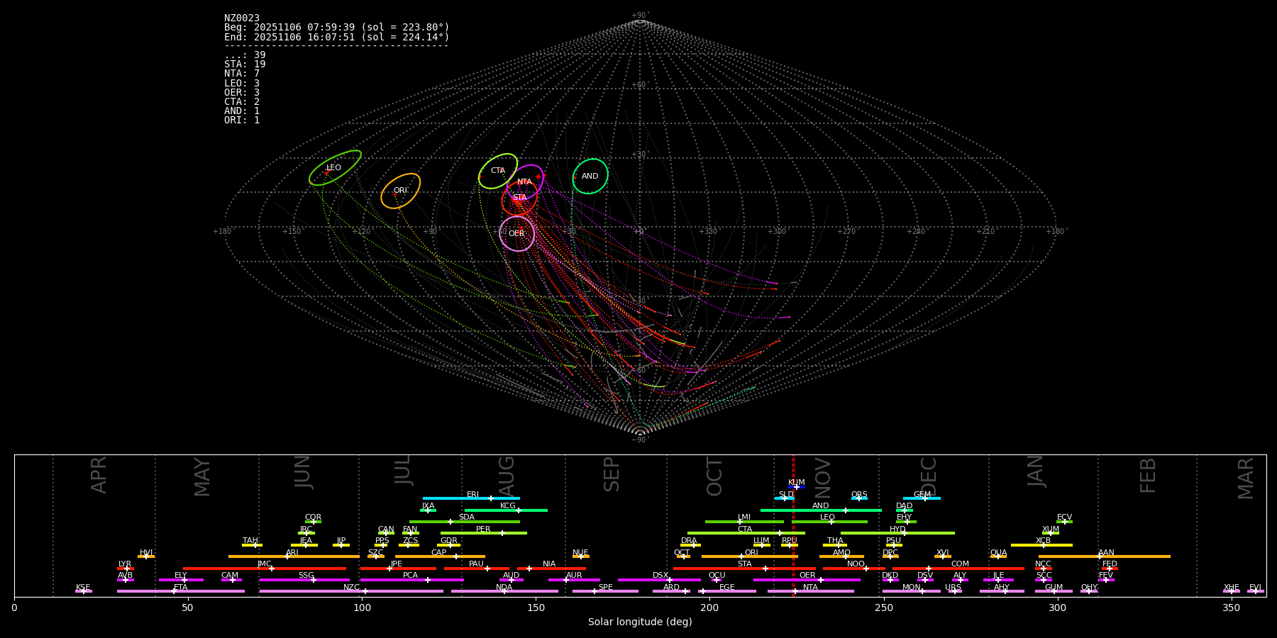Image resolution: width=1277 pixels, height=638 pixels.
Task: Click the AAN shower bar on the timeline
Action: 1105,556
